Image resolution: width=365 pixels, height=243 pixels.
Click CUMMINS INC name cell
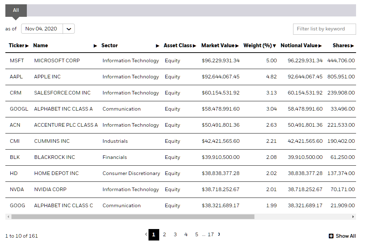(x=52, y=141)
